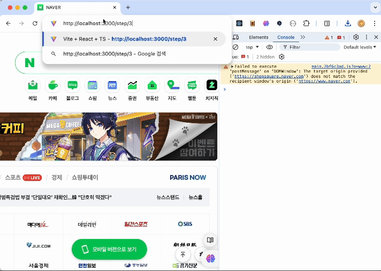Open the 카페 shortcut icon
Screen dimensions: 381x271
(x=53, y=85)
